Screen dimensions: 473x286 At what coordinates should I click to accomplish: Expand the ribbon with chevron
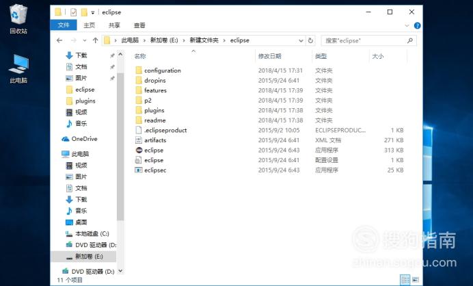[407, 26]
